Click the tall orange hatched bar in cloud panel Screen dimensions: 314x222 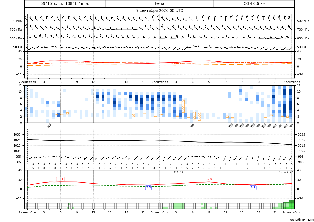183,106
